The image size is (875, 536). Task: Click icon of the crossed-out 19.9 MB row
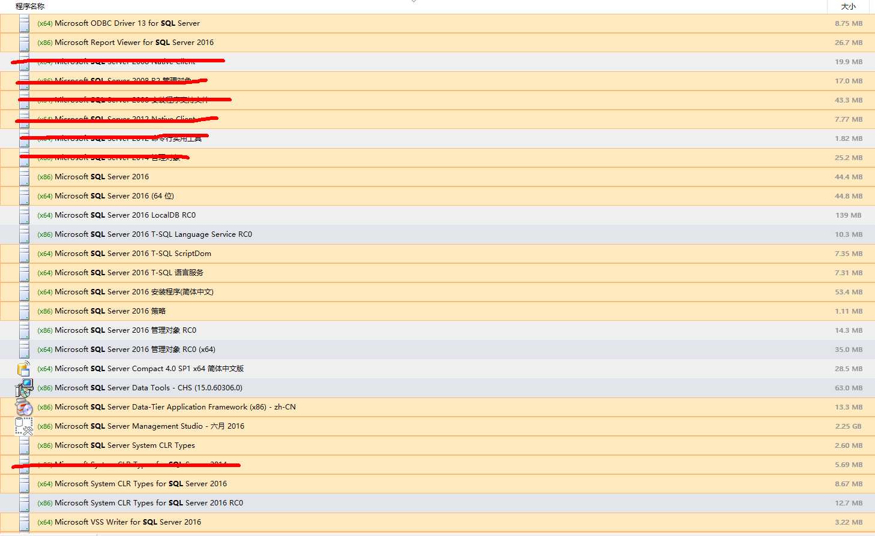pyautogui.click(x=24, y=62)
